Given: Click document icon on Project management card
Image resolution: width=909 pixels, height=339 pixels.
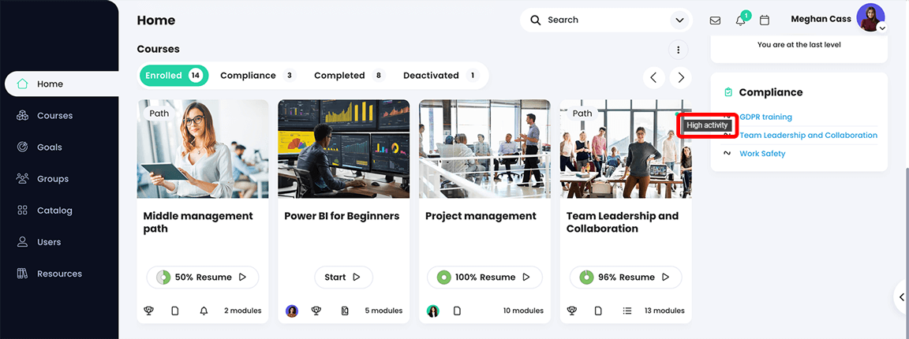Looking at the screenshot, I should (457, 311).
